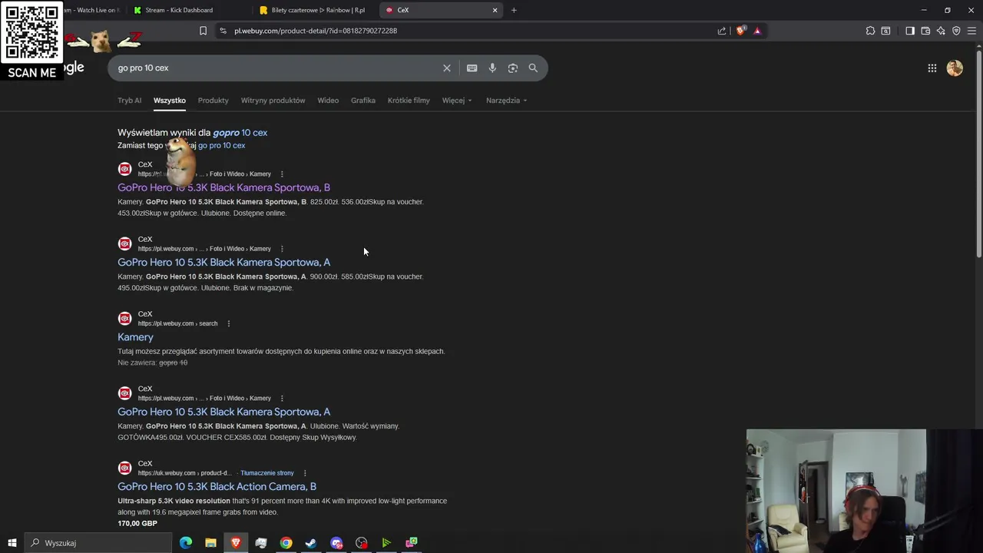This screenshot has height=553, width=983.
Task: Open Google Chrome from the taskbar
Action: (286, 543)
